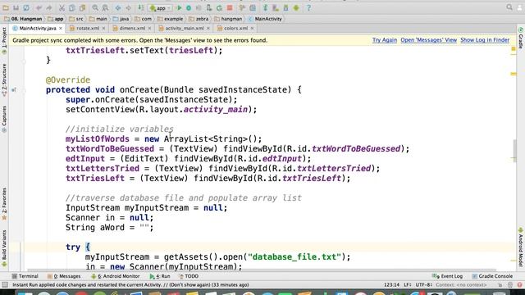Click Open 'Messages' View link

click(428, 40)
